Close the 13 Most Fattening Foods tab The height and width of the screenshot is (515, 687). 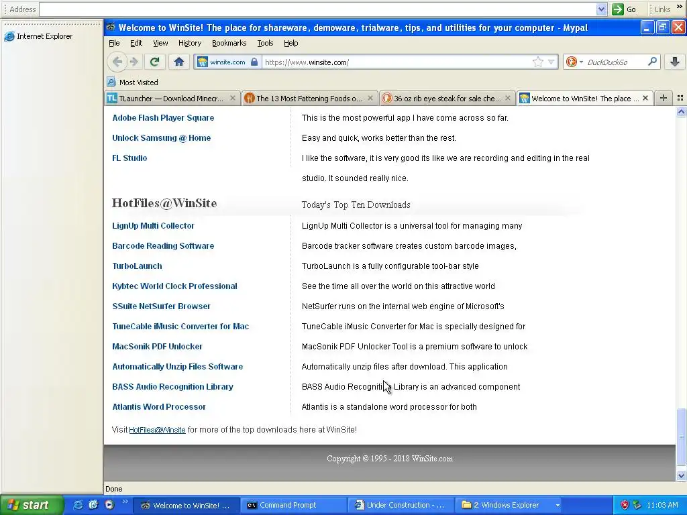click(370, 98)
